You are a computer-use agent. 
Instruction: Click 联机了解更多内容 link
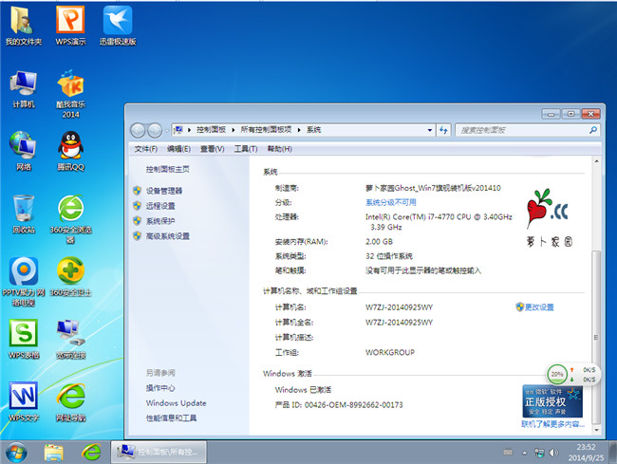point(552,424)
